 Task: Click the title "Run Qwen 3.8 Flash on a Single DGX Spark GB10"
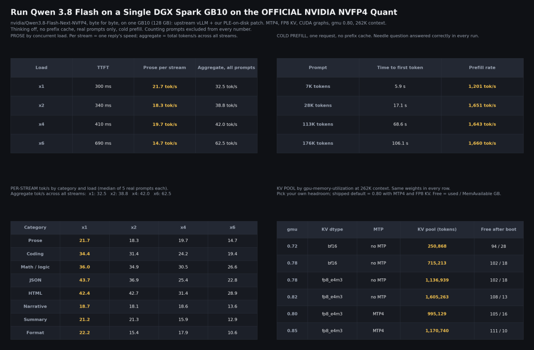[120, 12]
